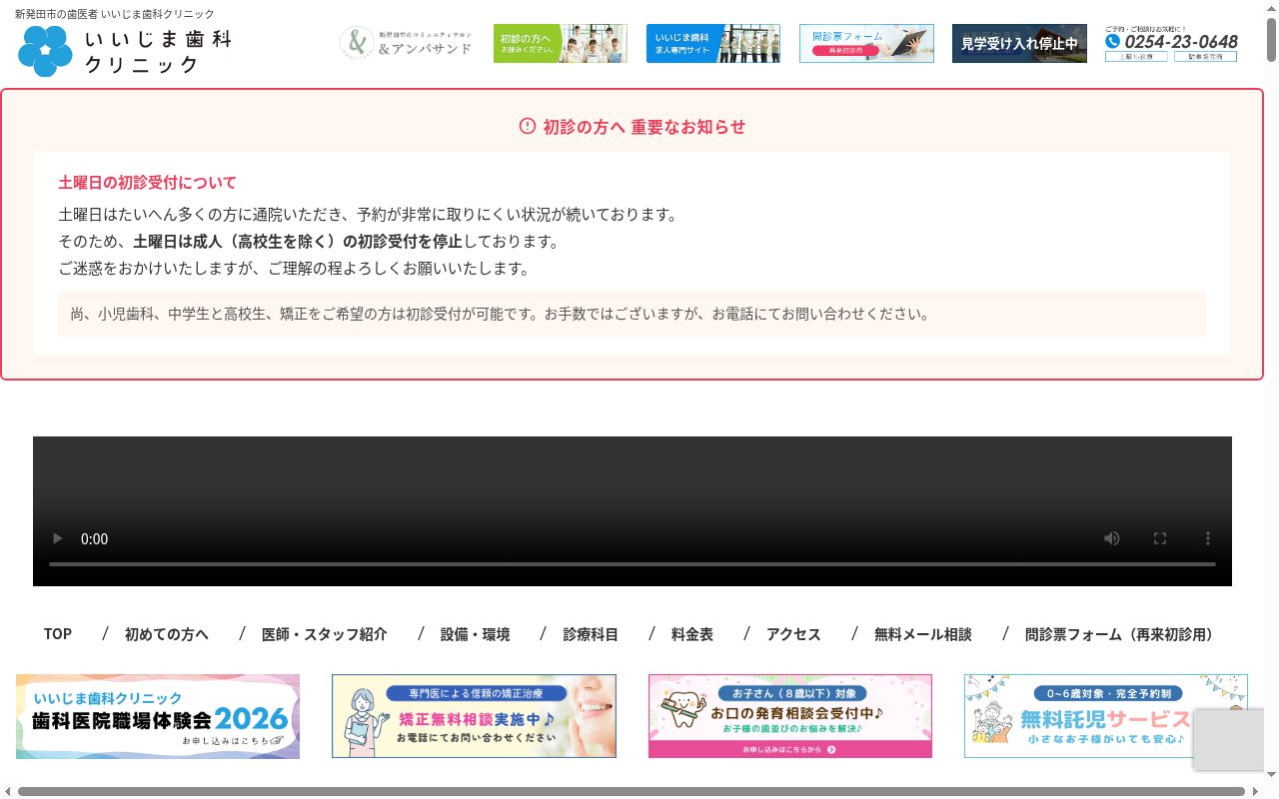The image size is (1279, 799).
Task: Open the &アンバサンド salon banner
Action: 406,43
